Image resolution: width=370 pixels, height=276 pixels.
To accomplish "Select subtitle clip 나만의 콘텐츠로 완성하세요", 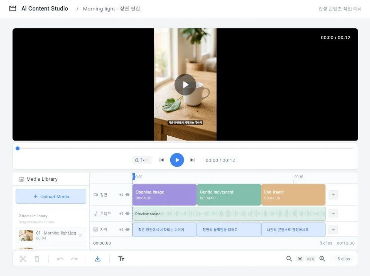I will tap(293, 229).
